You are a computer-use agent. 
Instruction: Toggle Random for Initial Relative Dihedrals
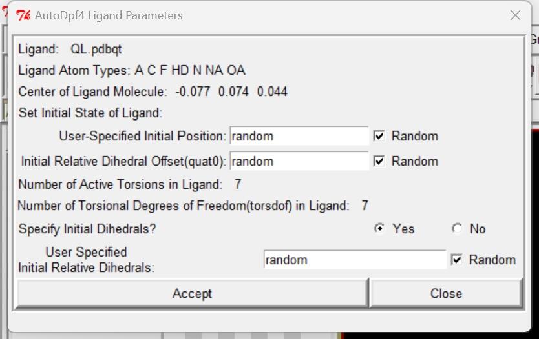pos(457,260)
